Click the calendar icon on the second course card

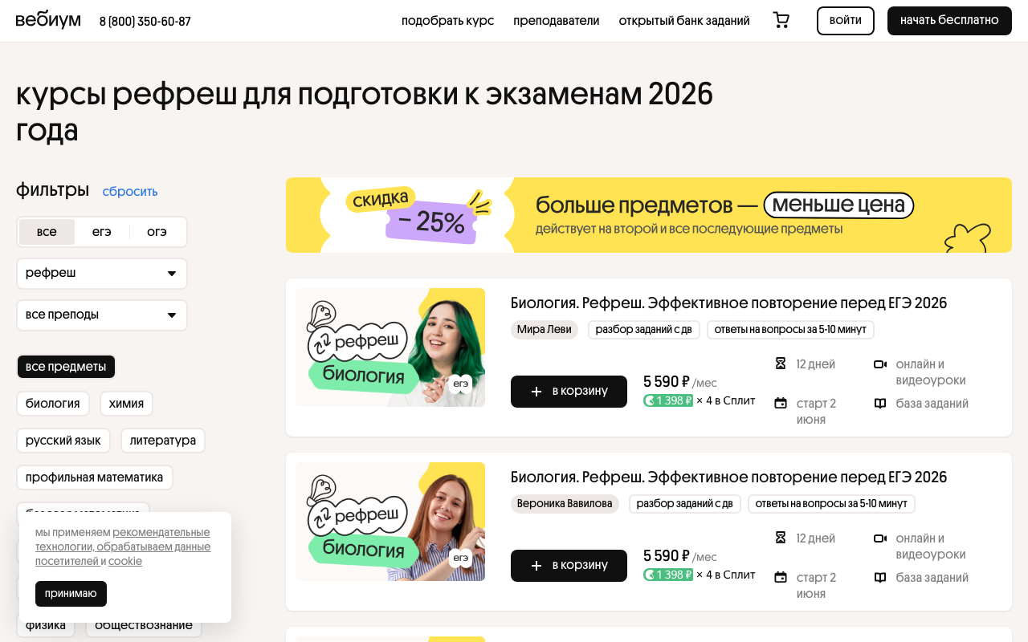pyautogui.click(x=780, y=577)
